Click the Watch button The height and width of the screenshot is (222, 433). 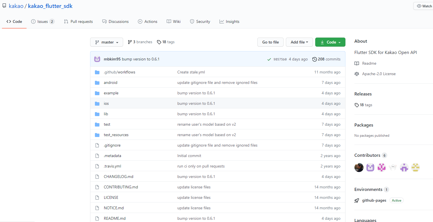(424, 6)
